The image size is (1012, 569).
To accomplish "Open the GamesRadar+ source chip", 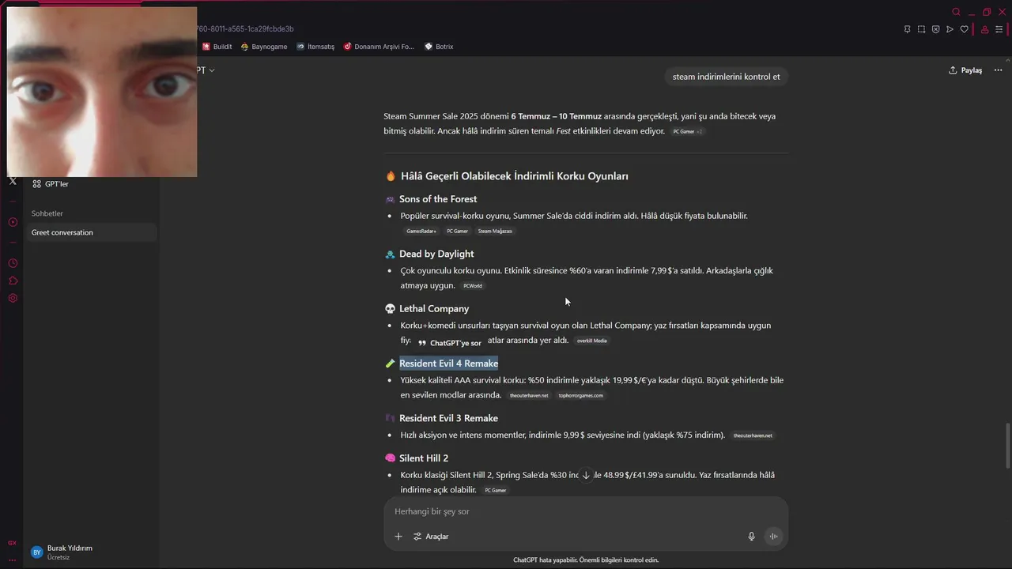I will pos(421,231).
